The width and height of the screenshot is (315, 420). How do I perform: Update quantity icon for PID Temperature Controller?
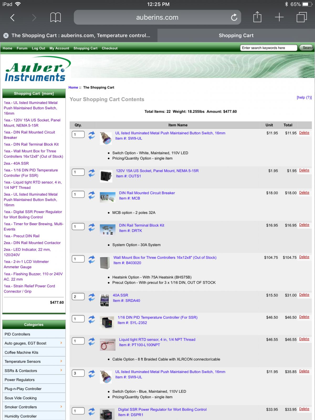click(92, 319)
